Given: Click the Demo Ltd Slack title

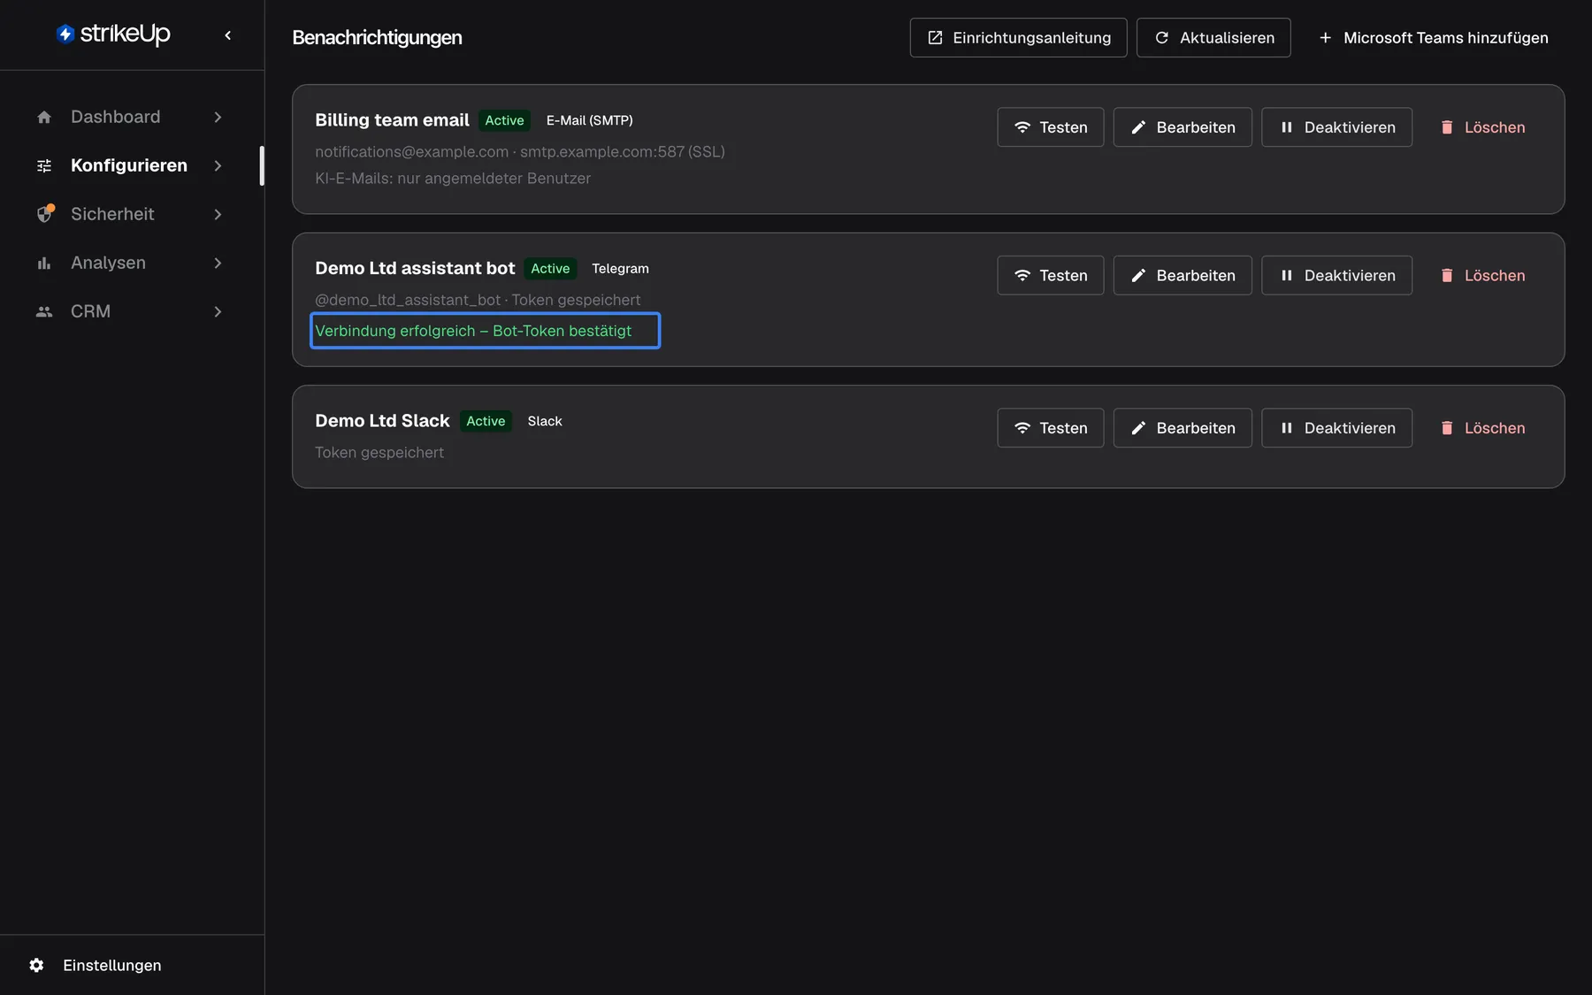Looking at the screenshot, I should tap(382, 421).
